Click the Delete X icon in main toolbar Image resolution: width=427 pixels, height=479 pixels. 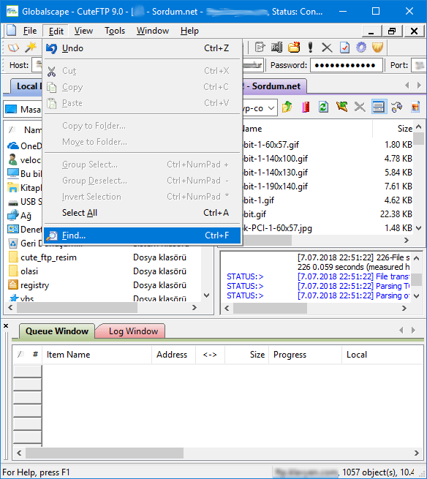pyautogui.click(x=327, y=48)
